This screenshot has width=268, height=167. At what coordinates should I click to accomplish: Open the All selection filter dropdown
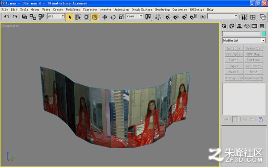[56, 16]
